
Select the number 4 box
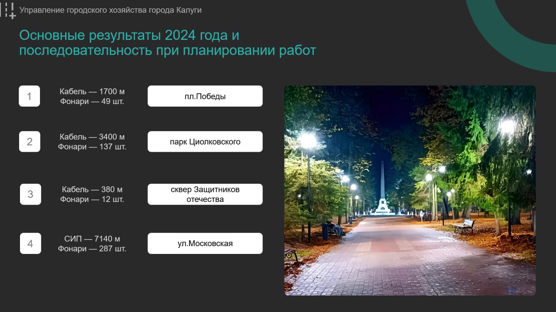coord(30,244)
